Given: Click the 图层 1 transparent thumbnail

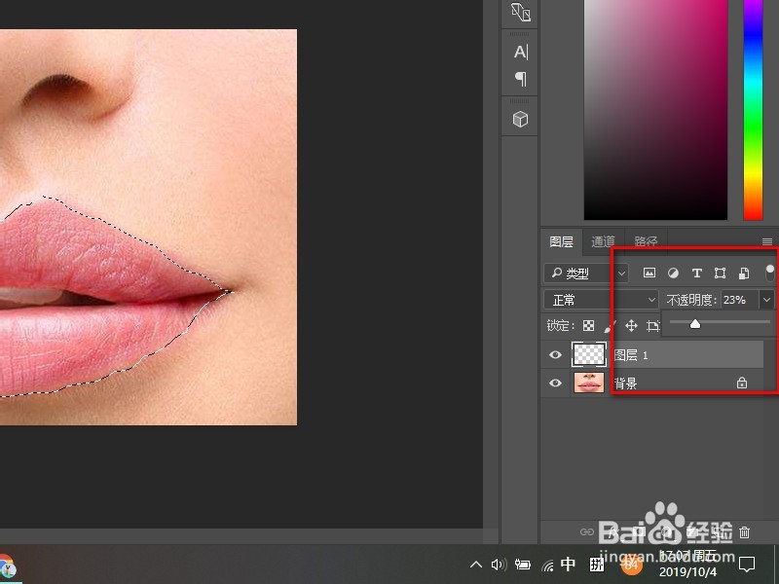Looking at the screenshot, I should point(589,354).
